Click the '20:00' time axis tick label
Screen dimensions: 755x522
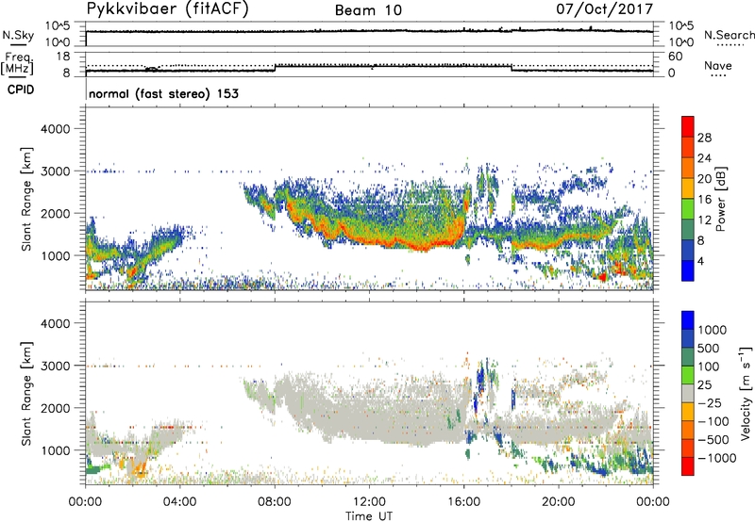[559, 502]
